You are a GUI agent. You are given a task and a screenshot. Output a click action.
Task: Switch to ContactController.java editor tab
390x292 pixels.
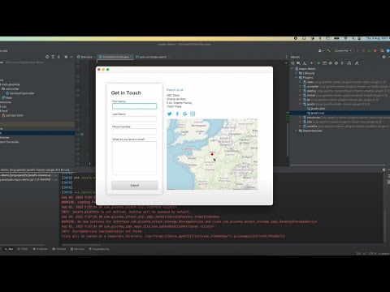click(115, 57)
